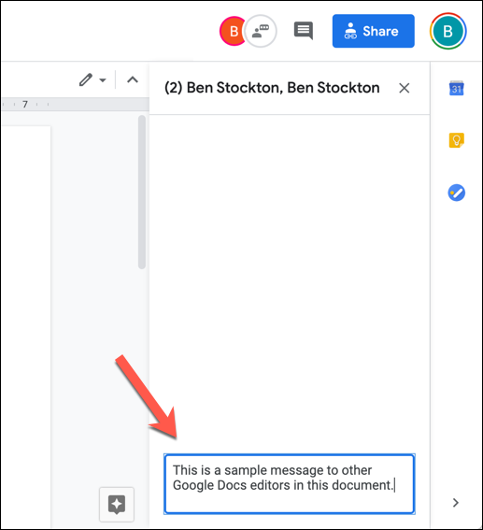Open Google Calendar side panel icon

pyautogui.click(x=456, y=88)
